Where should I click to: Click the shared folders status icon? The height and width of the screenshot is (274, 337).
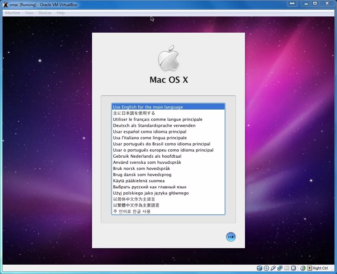tap(286, 268)
